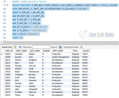Toggle the Wrap Cell Content icon
Viewport: 119px width, 98px height.
coord(82,47)
